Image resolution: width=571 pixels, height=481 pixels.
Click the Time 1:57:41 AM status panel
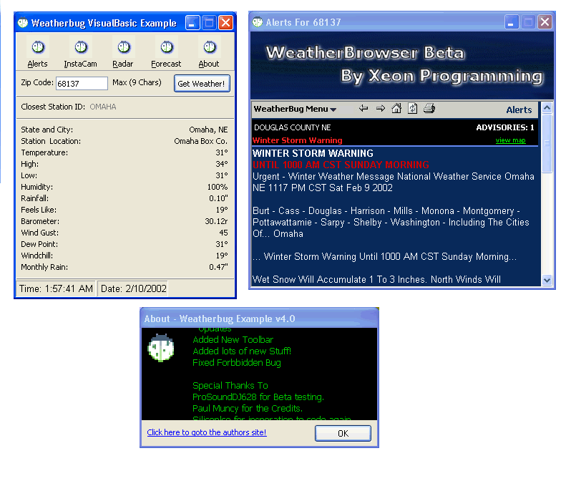pos(56,288)
